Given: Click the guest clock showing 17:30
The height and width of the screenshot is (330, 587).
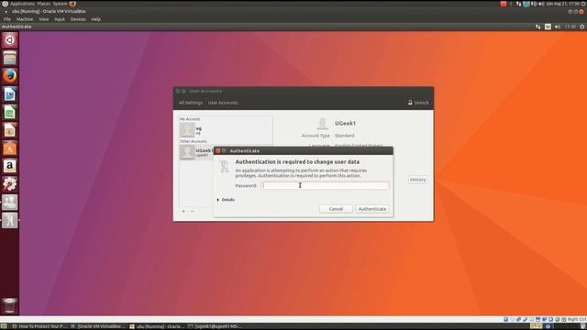Looking at the screenshot, I should [570, 27].
